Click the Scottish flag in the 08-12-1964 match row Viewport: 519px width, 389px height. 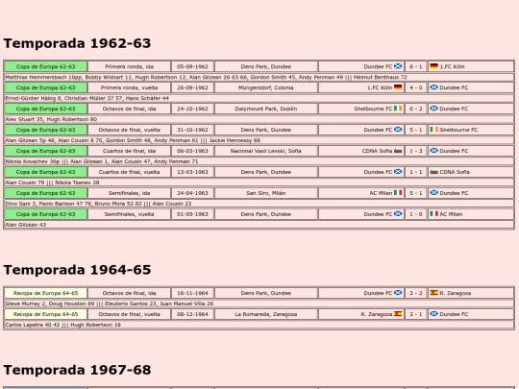tap(433, 314)
